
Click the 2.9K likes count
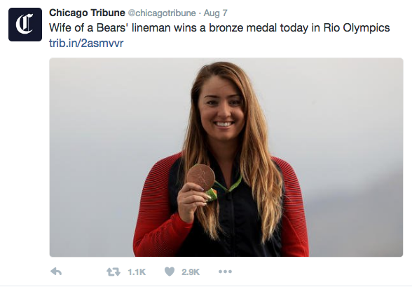point(191,272)
